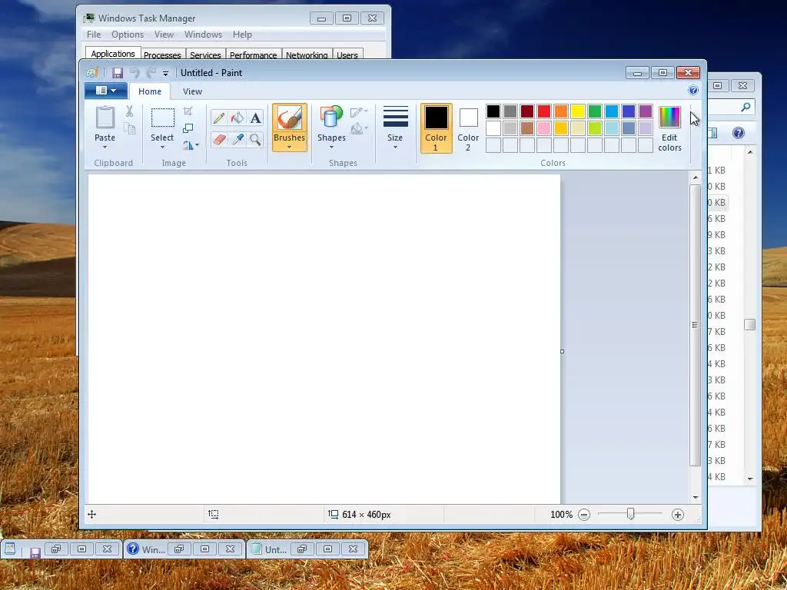Click the Crop icon in Image group
The width and height of the screenshot is (787, 590).
(188, 111)
